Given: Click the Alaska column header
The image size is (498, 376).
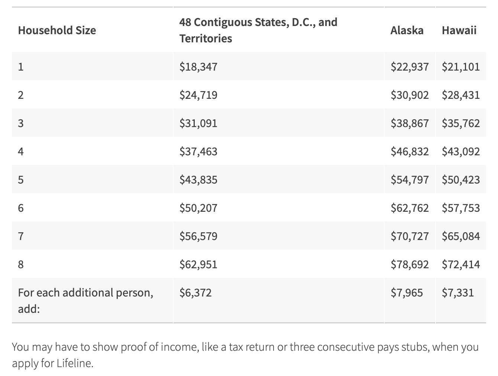Looking at the screenshot, I should (x=407, y=30).
